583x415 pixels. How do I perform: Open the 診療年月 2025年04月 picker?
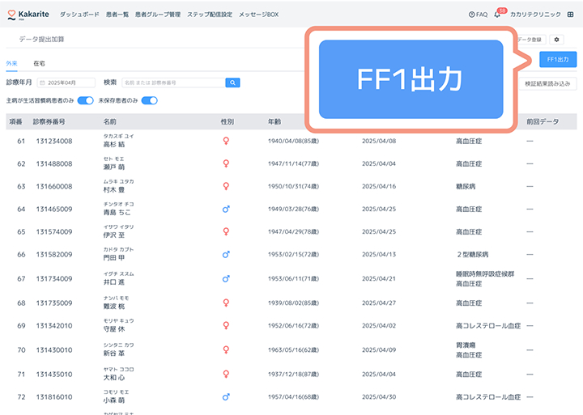pyautogui.click(x=66, y=83)
